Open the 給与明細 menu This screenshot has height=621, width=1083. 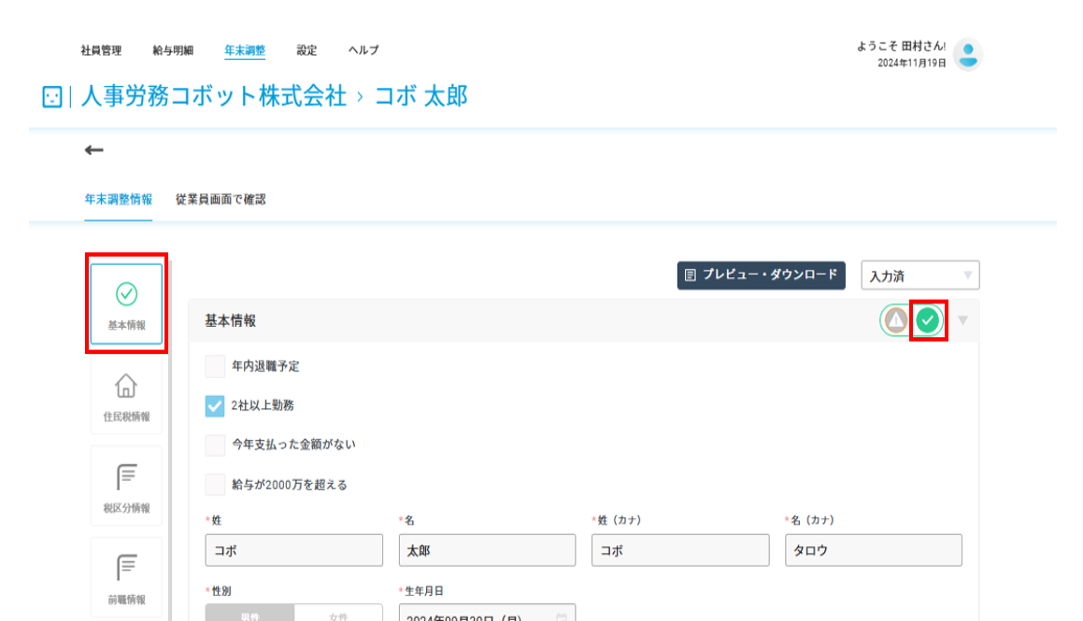point(173,50)
